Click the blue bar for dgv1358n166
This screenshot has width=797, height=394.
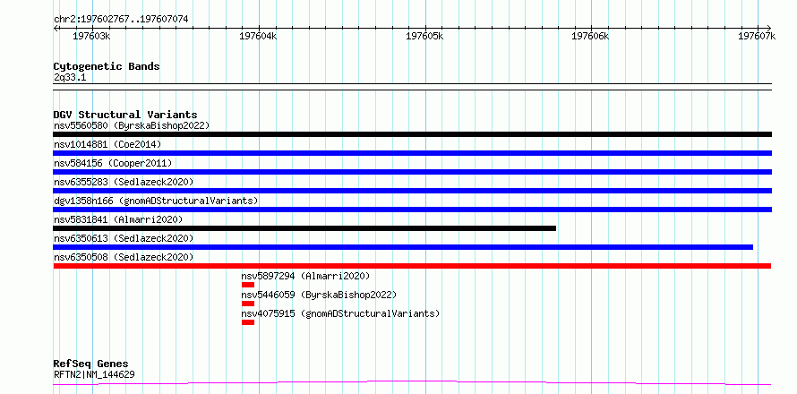412,210
